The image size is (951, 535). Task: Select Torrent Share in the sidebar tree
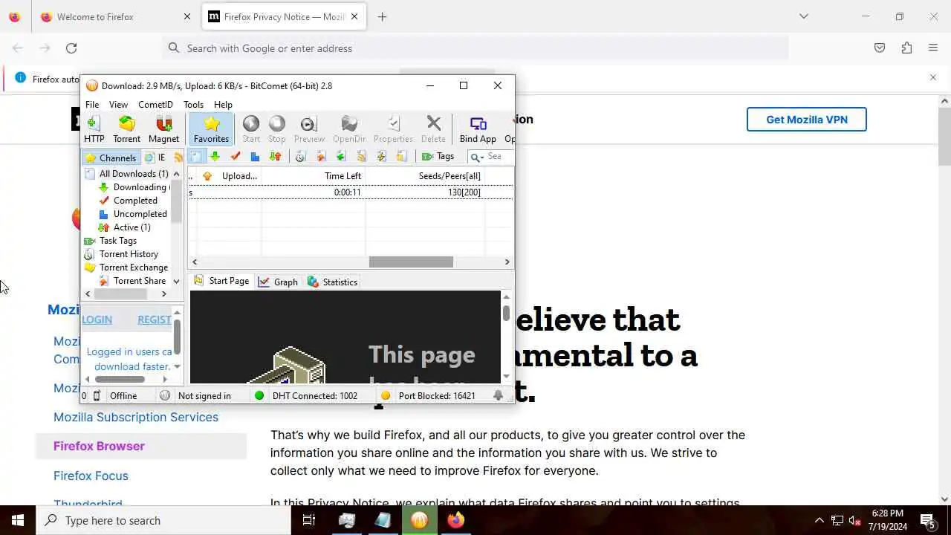pyautogui.click(x=132, y=281)
